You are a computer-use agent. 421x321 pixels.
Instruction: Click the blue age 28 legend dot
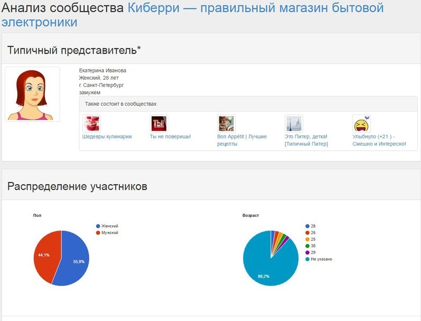pos(307,226)
